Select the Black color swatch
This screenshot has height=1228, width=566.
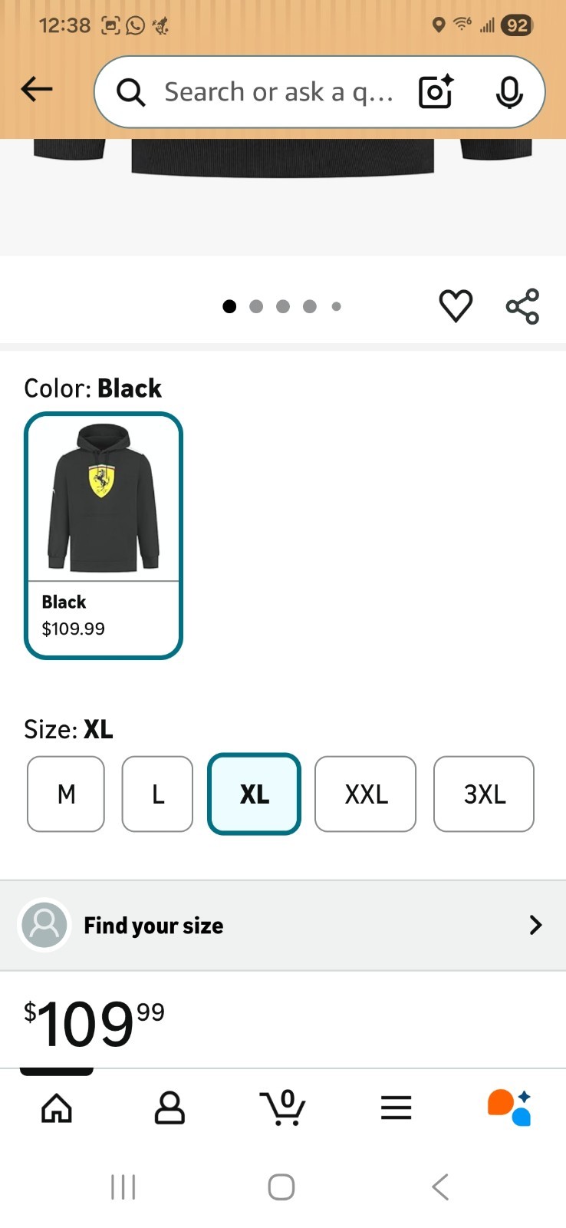104,535
